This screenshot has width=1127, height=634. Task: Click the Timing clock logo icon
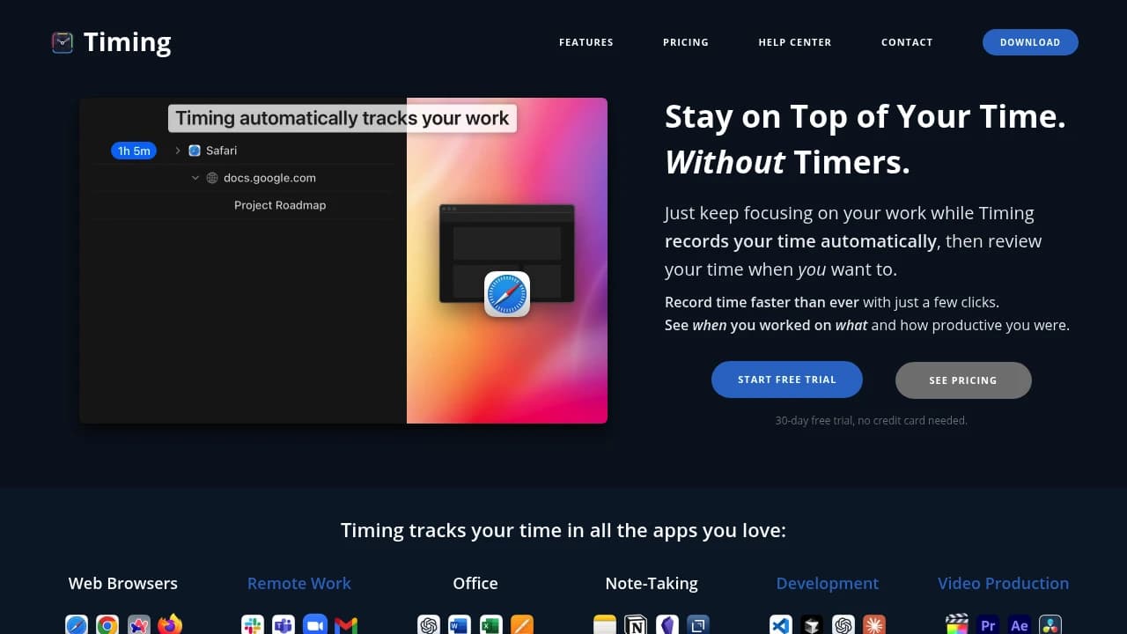[x=62, y=42]
